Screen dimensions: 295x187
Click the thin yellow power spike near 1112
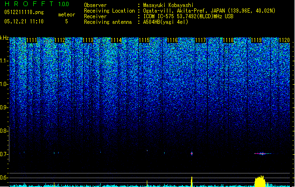coord(54,184)
